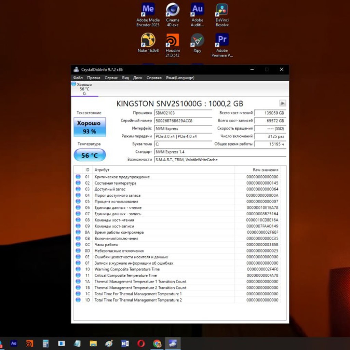Click the blue health circle in the drive tab
This screenshot has width=350, height=350.
(74, 84)
